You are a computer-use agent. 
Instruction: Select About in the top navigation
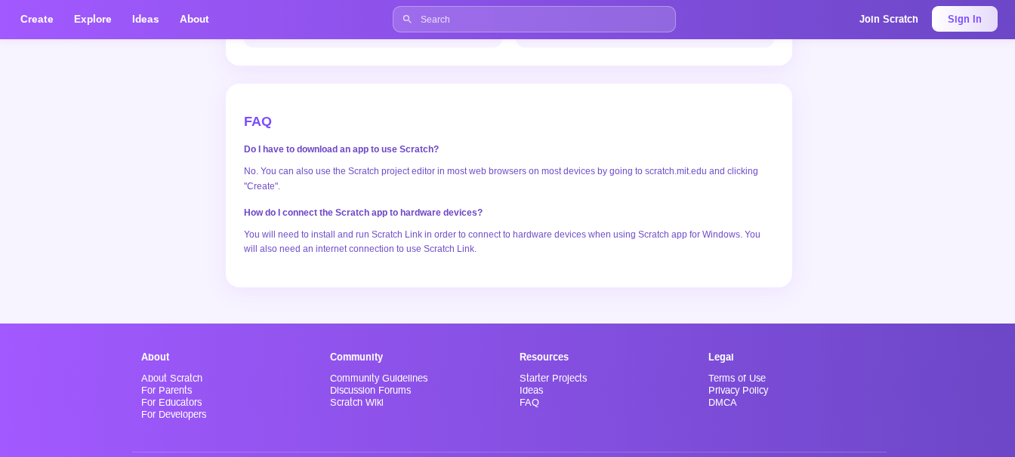194,20
